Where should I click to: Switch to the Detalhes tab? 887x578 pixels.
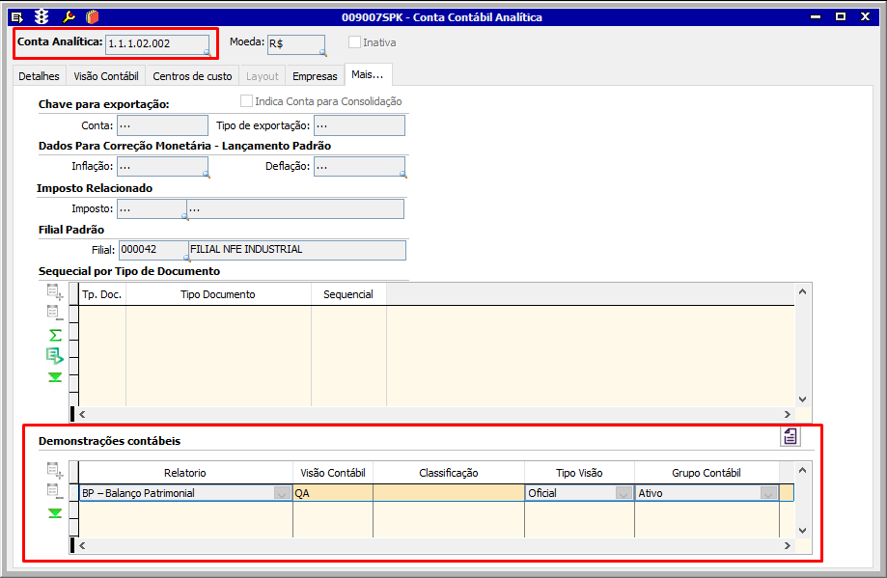[40, 76]
